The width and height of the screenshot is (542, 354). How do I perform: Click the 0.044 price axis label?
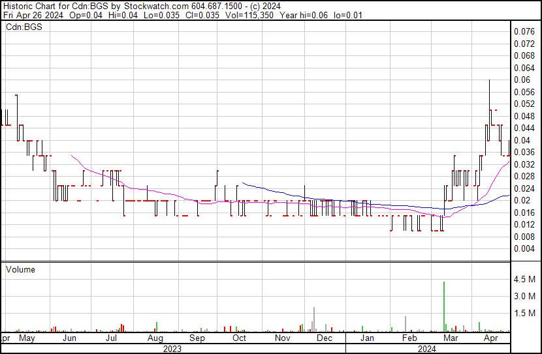click(524, 128)
